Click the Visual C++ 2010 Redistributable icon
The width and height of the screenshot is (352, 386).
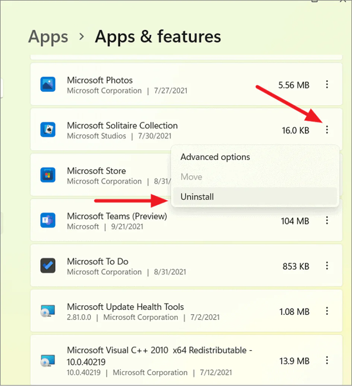coord(48,361)
